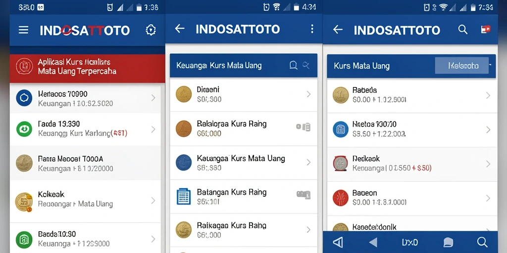
Task: Open hamburger menu in left INDOSATTOTO screen
Action: pyautogui.click(x=23, y=30)
